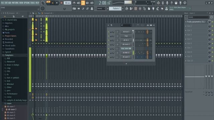Image resolution: width=214 pixels, height=120 pixels.
Task: Toggle the highlighted countdown 3-2 icon
Action: (83, 3)
